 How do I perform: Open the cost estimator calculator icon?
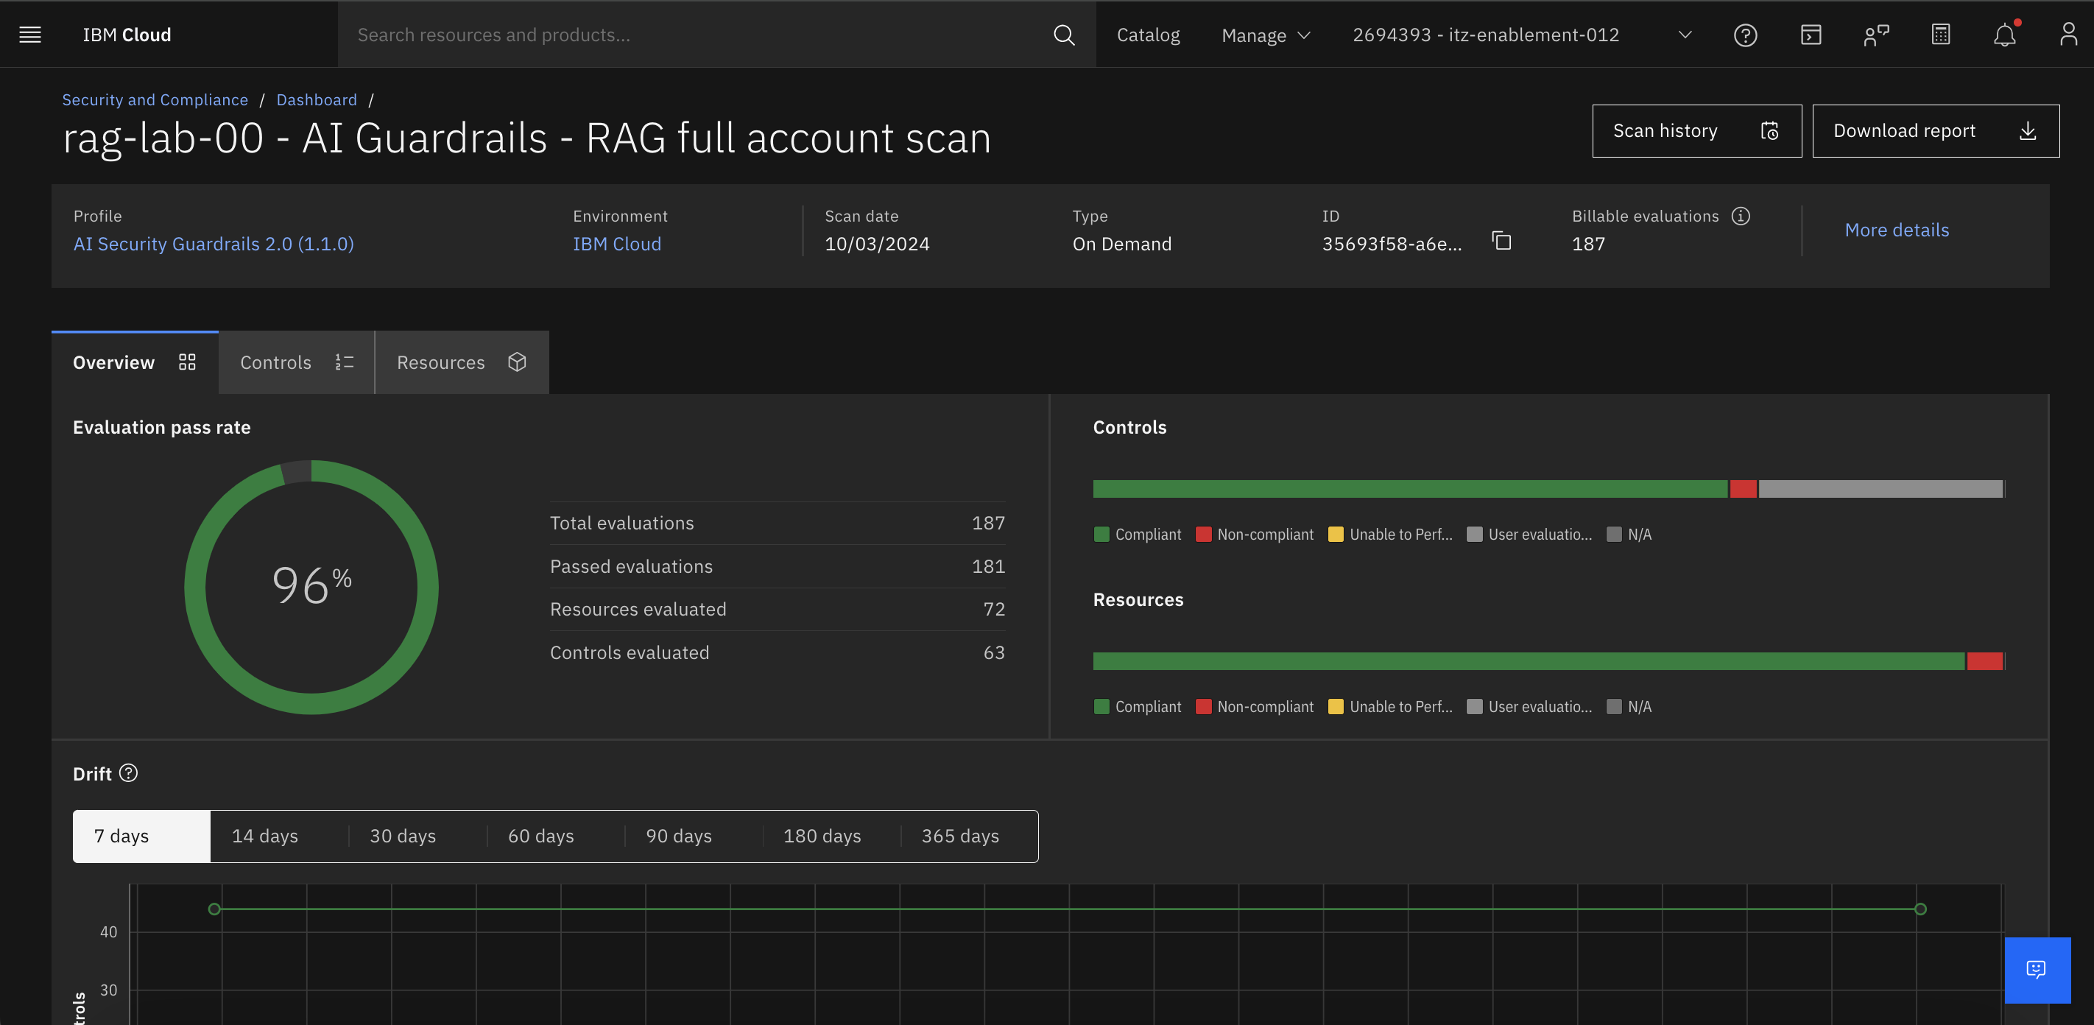[x=1940, y=35]
